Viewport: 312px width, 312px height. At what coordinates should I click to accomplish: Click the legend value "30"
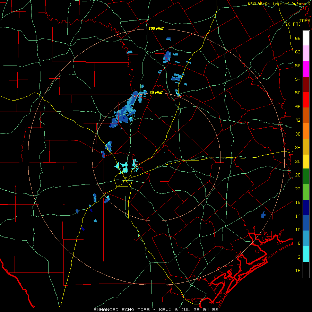point(298,161)
